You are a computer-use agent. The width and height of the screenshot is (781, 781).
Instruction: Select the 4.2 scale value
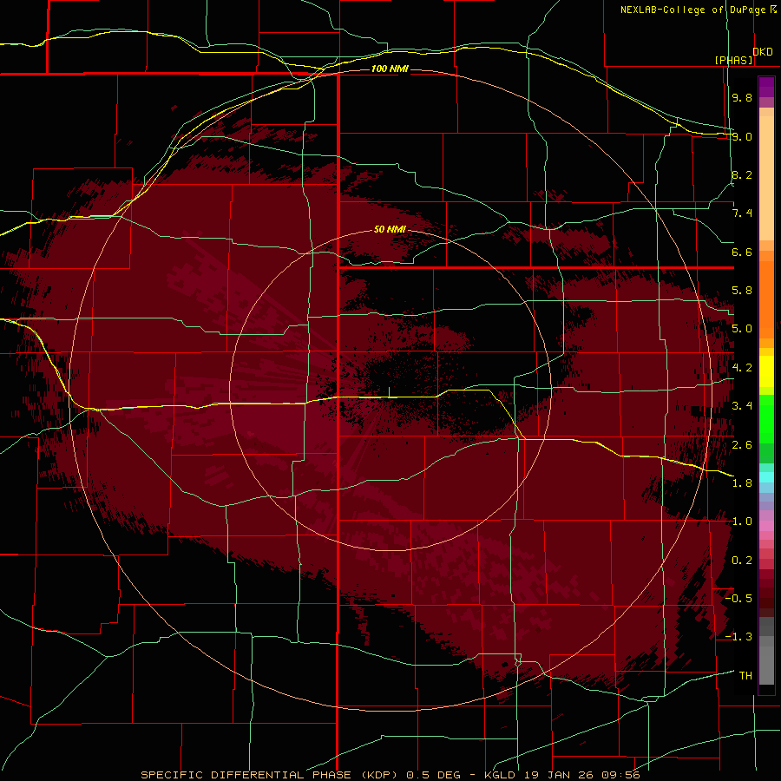pyautogui.click(x=742, y=368)
